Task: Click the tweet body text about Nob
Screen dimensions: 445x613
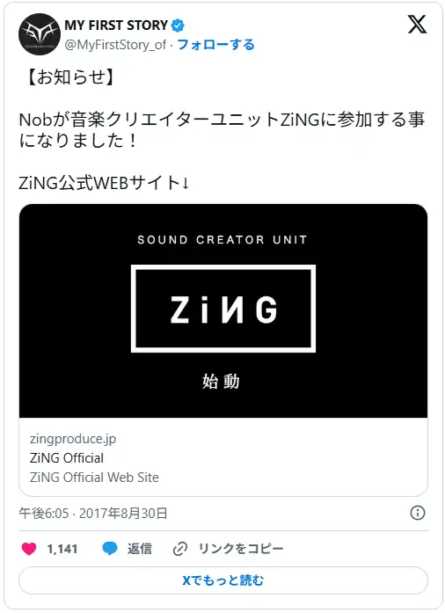Action: [222, 130]
